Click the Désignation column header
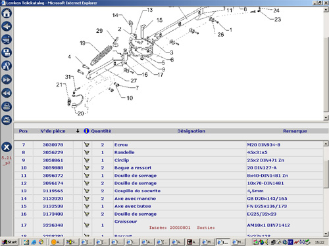Image resolution: width=329 pixels, height=246 pixels. coord(191,131)
